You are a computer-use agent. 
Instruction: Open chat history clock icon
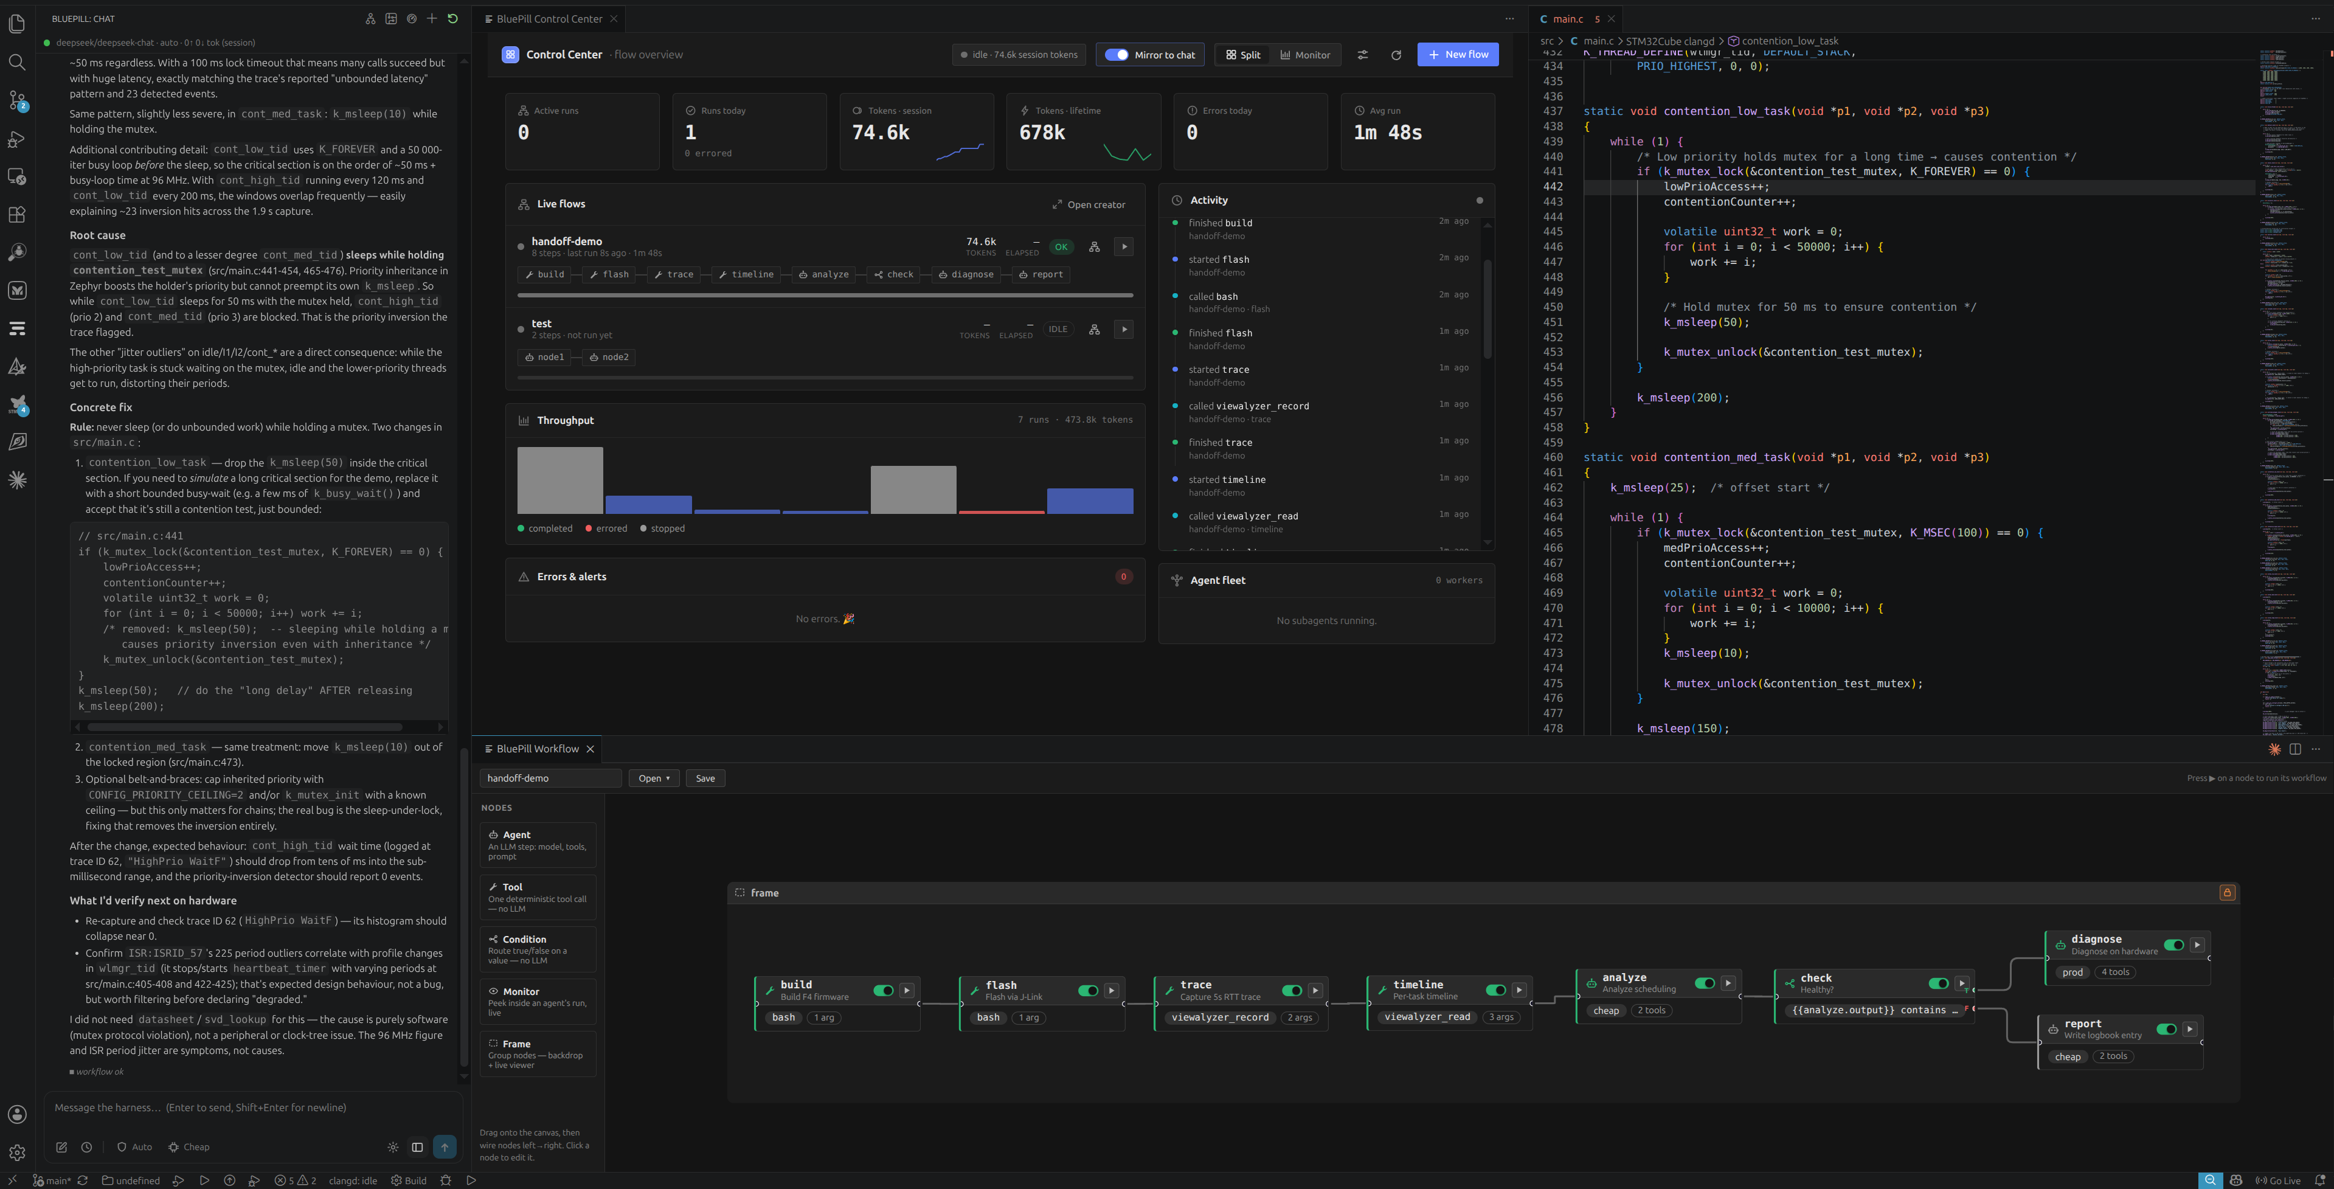[x=87, y=1146]
